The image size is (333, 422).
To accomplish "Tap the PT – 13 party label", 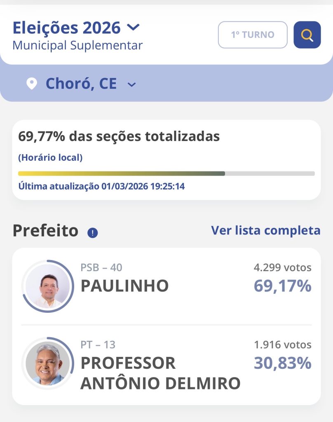I will click(98, 345).
